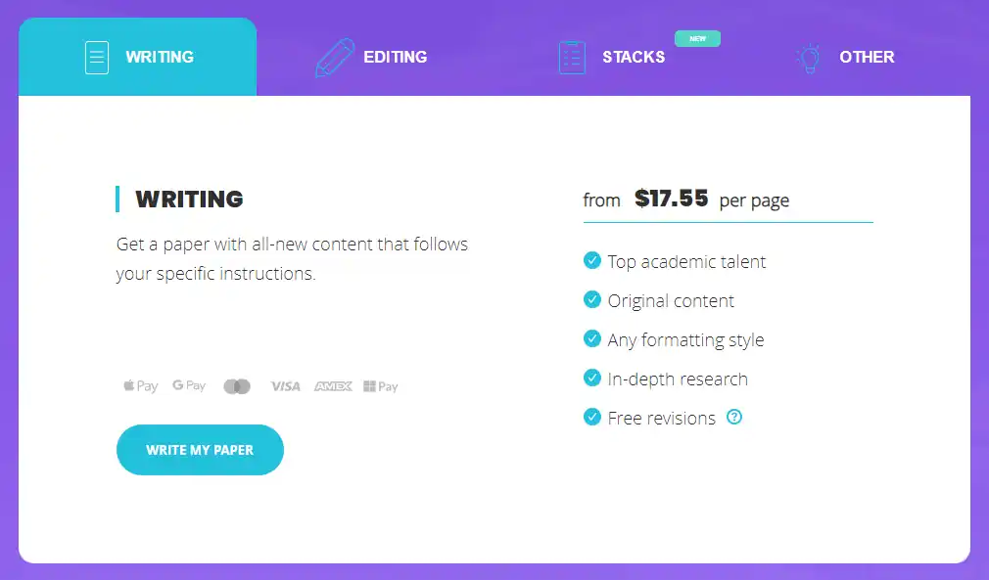This screenshot has width=989, height=580.
Task: Select the Mastercard payment icon
Action: (236, 385)
